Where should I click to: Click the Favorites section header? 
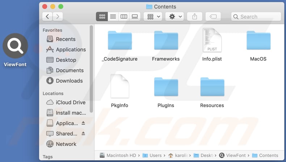click(52, 30)
